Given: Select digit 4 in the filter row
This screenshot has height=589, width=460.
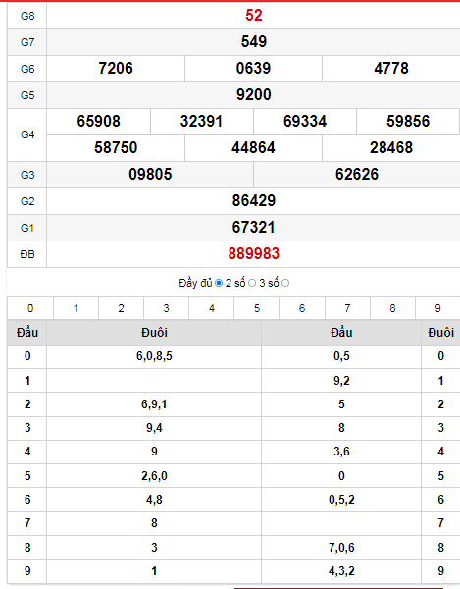Looking at the screenshot, I should click(212, 308).
